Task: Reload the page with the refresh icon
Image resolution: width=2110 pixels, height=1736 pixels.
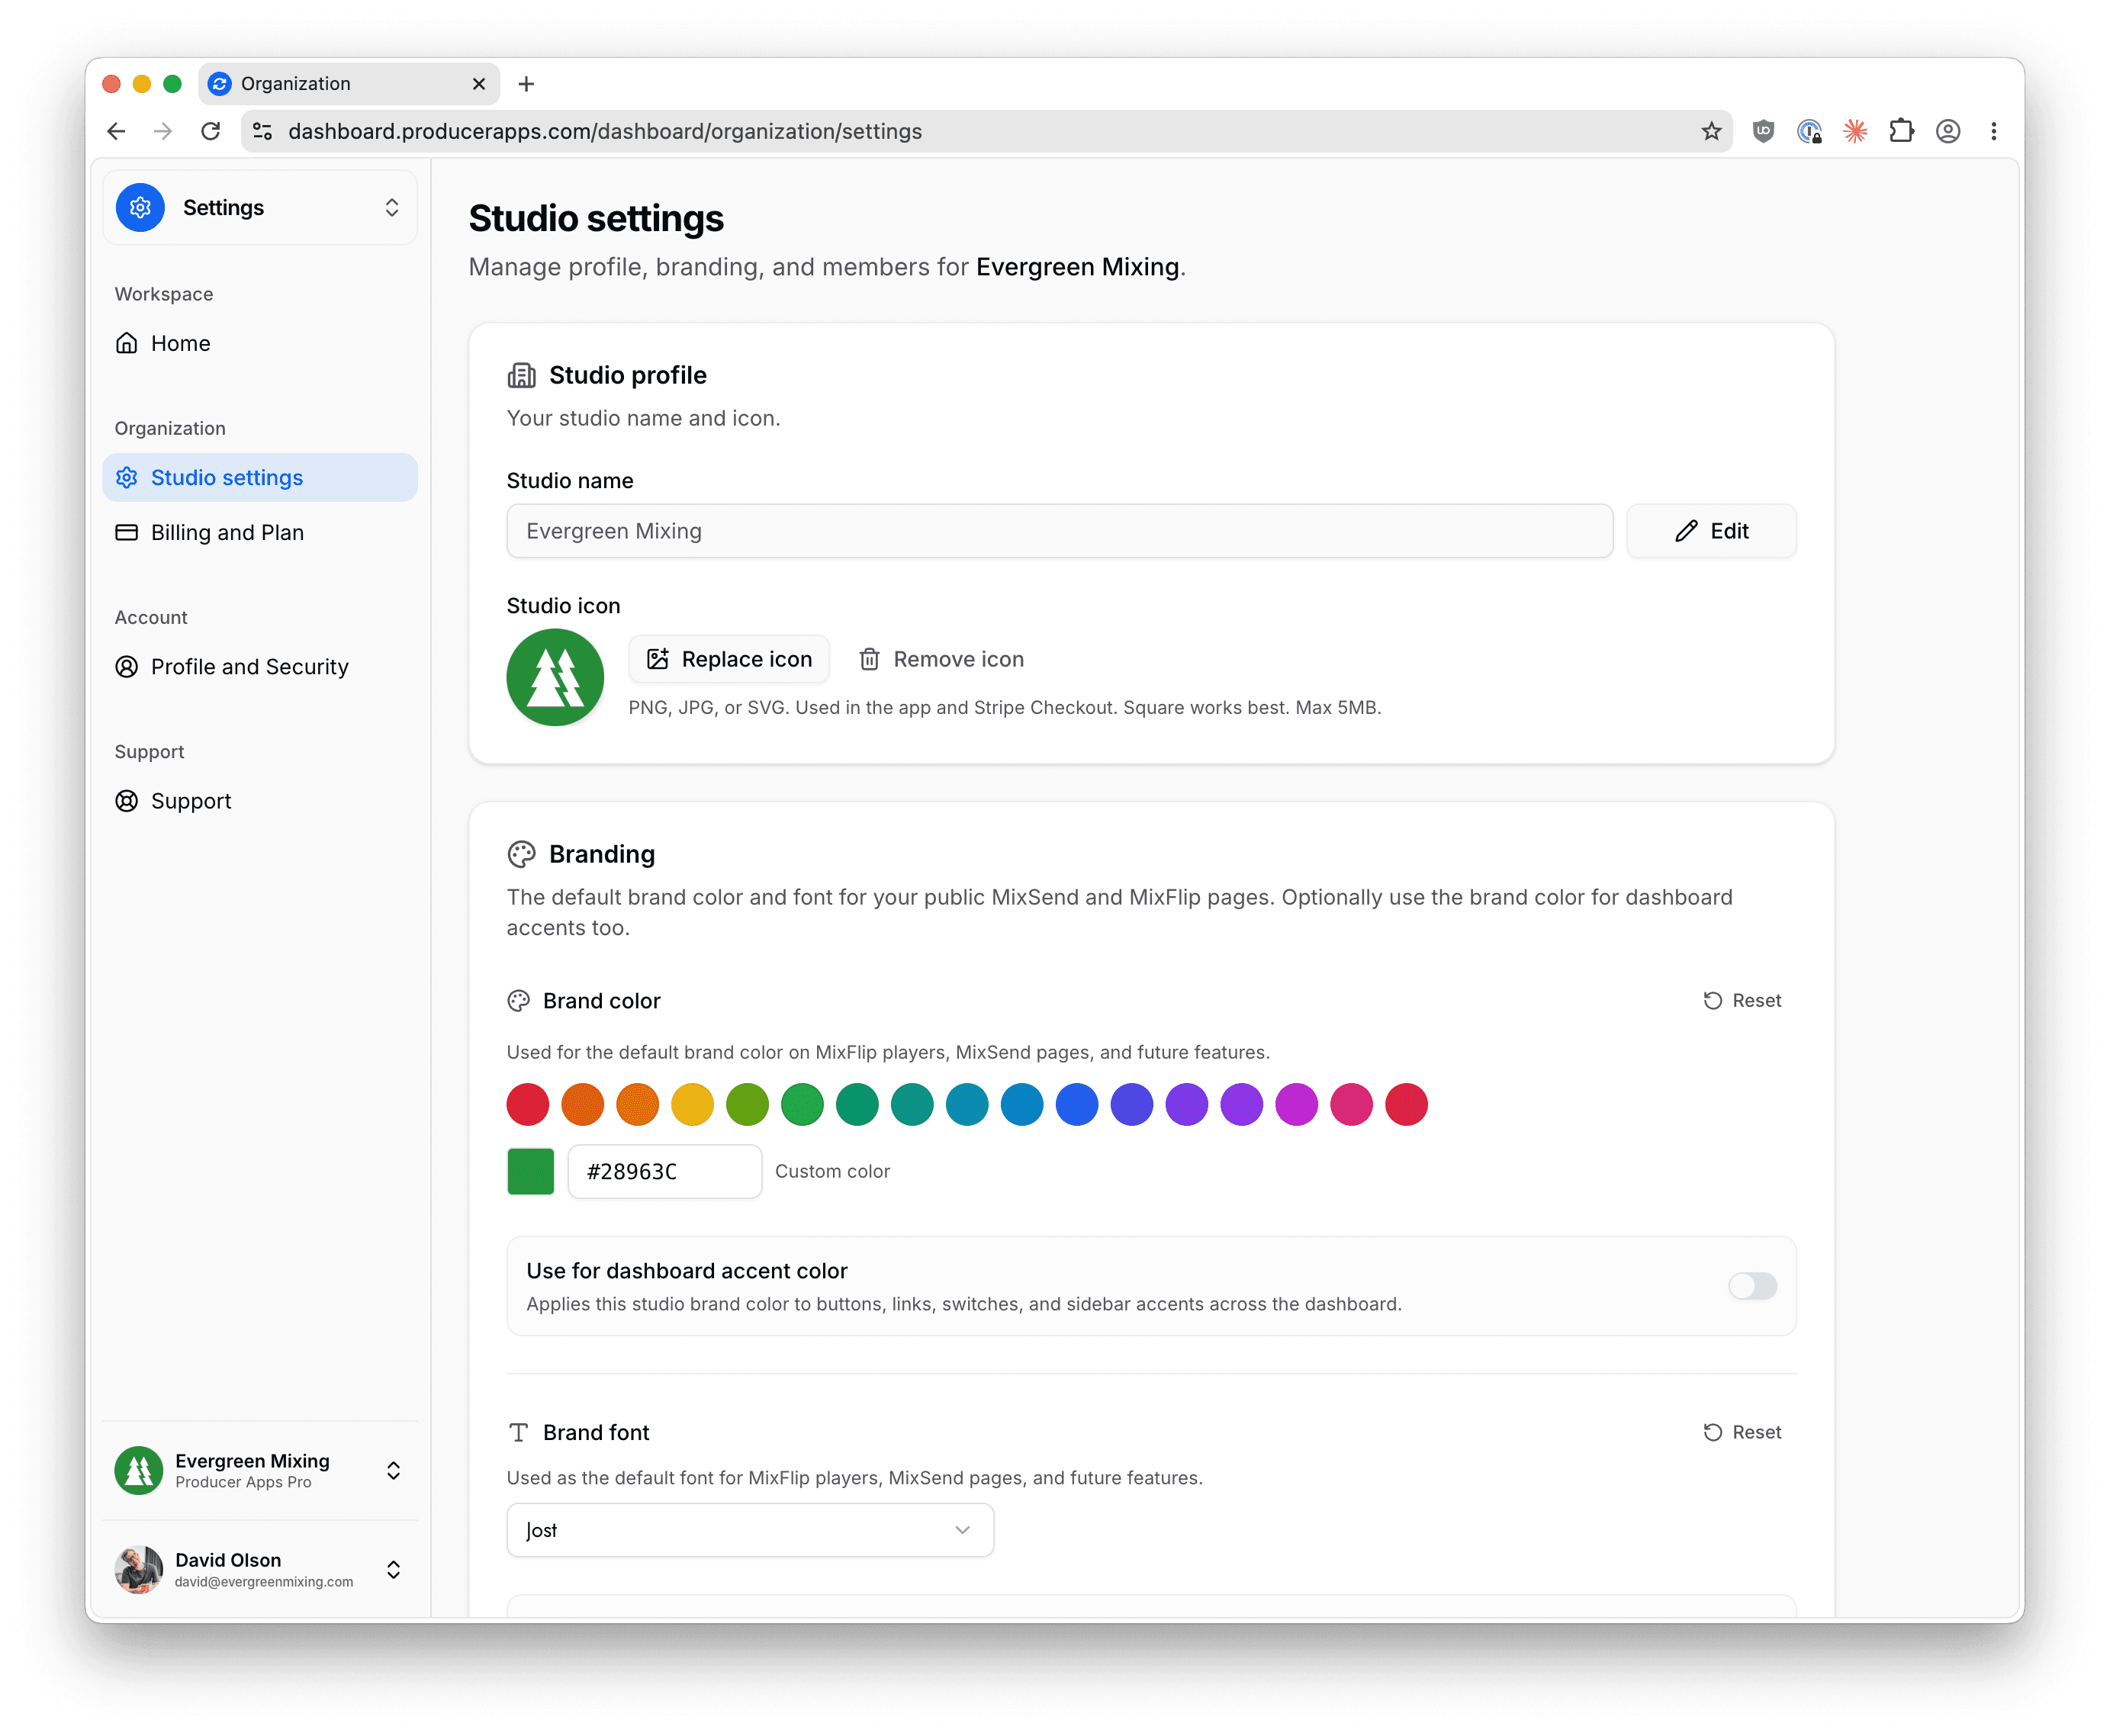Action: tap(210, 131)
